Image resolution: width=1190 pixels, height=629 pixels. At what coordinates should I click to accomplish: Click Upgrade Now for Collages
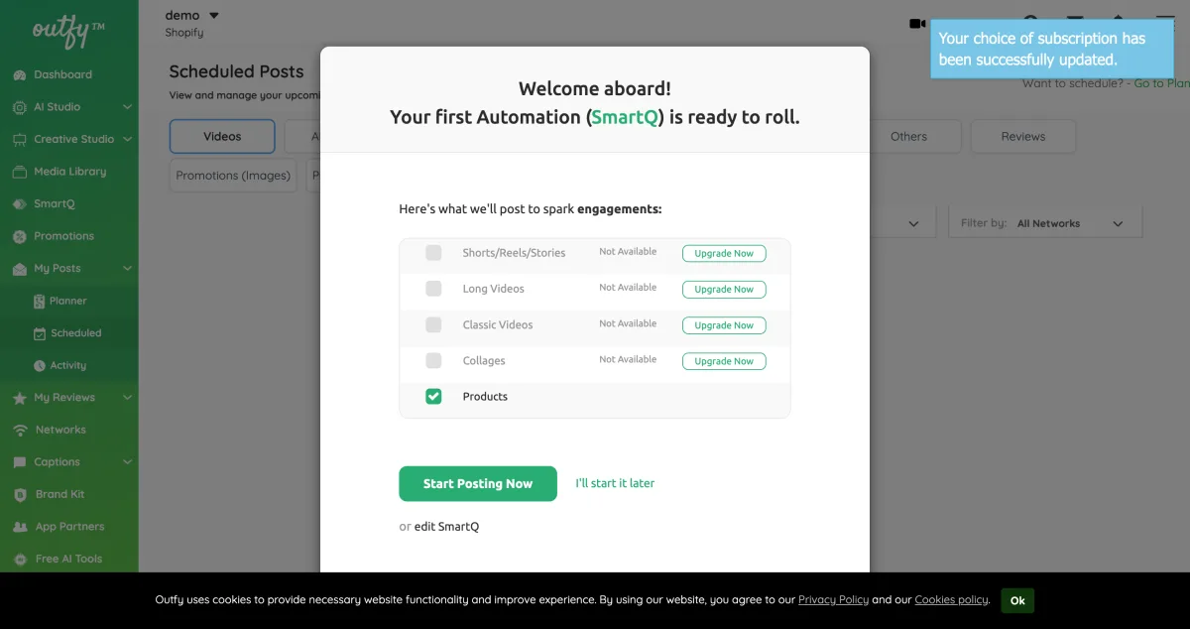[x=724, y=361]
